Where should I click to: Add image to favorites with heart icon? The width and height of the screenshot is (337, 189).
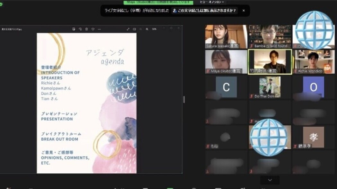pos(93,29)
